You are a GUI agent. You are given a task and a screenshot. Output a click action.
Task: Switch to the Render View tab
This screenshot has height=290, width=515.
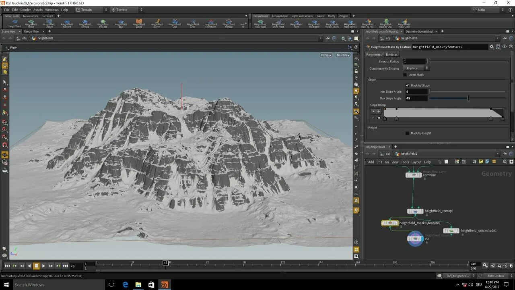point(31,31)
